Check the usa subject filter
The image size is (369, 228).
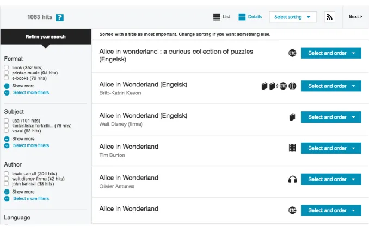click(x=7, y=121)
